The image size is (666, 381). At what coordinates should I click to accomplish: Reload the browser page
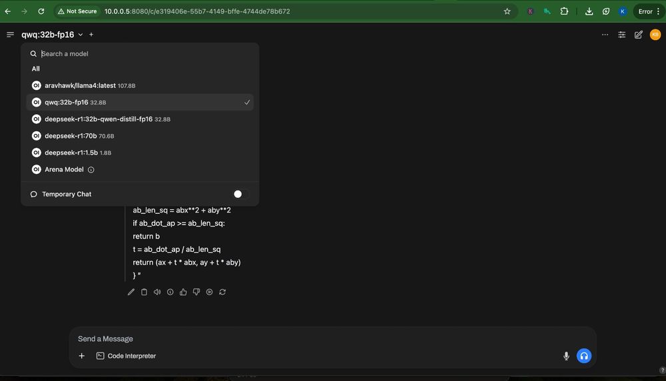(41, 11)
